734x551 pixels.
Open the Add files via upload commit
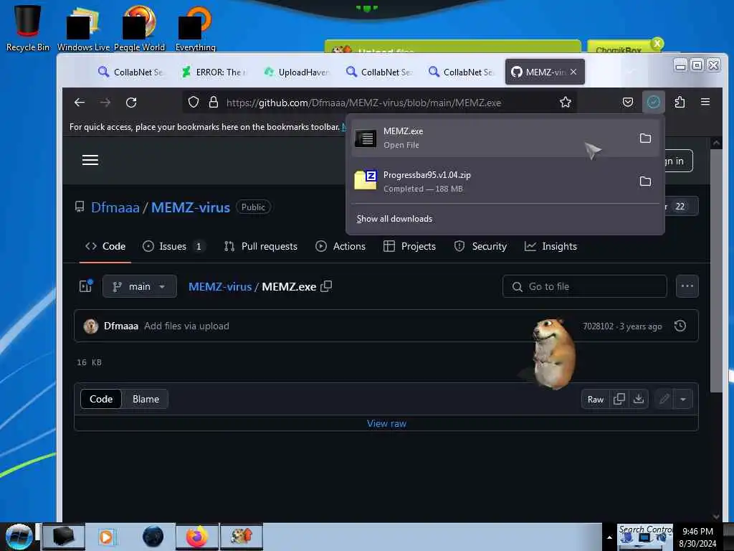pos(186,326)
